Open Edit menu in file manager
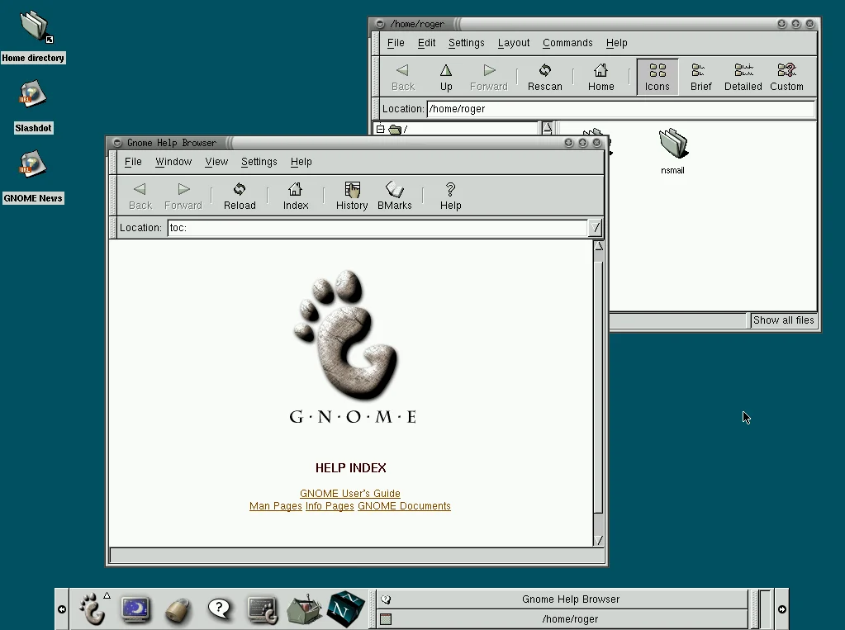This screenshot has width=845, height=630. click(x=426, y=43)
